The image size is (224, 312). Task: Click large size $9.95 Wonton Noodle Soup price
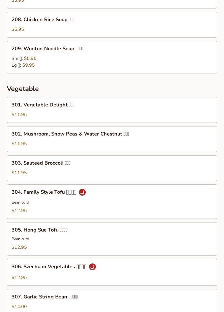tap(28, 65)
